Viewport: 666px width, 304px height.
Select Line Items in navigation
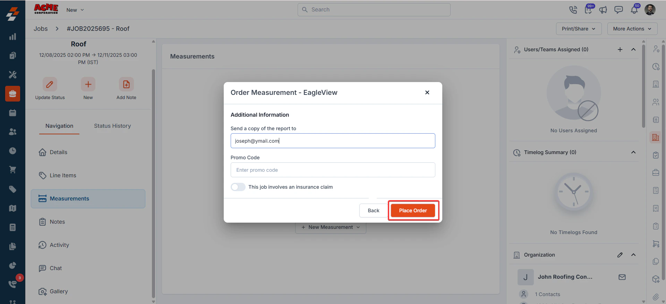click(x=63, y=176)
